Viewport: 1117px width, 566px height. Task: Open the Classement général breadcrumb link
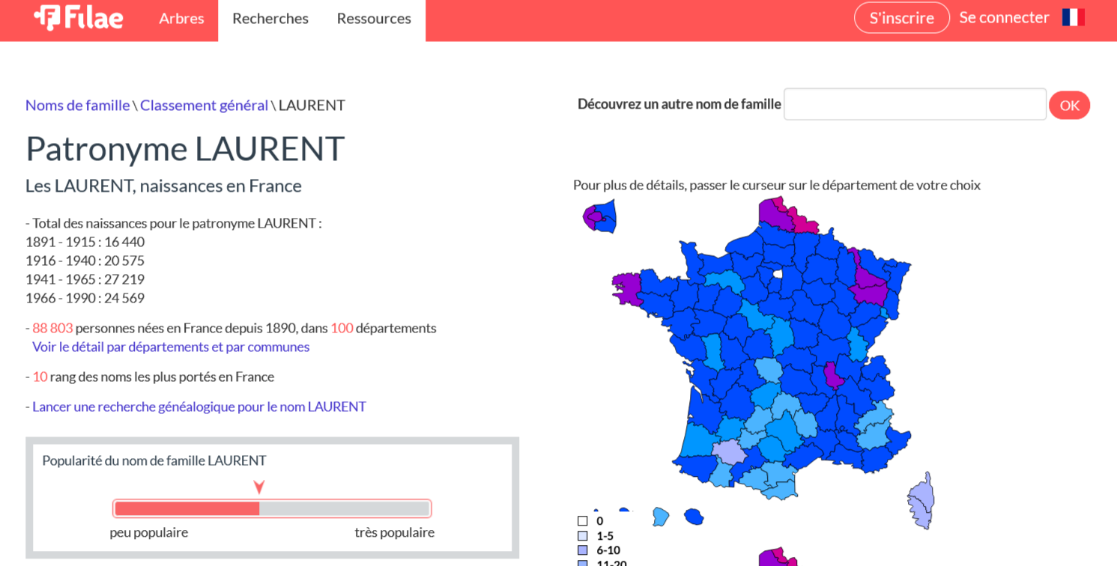[x=205, y=105]
